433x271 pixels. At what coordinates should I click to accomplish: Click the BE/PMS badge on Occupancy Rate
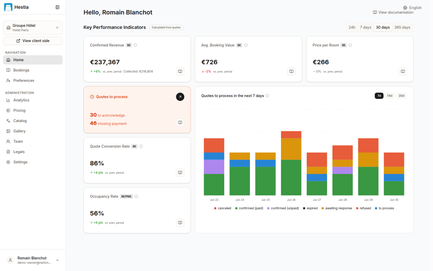[x=126, y=197]
